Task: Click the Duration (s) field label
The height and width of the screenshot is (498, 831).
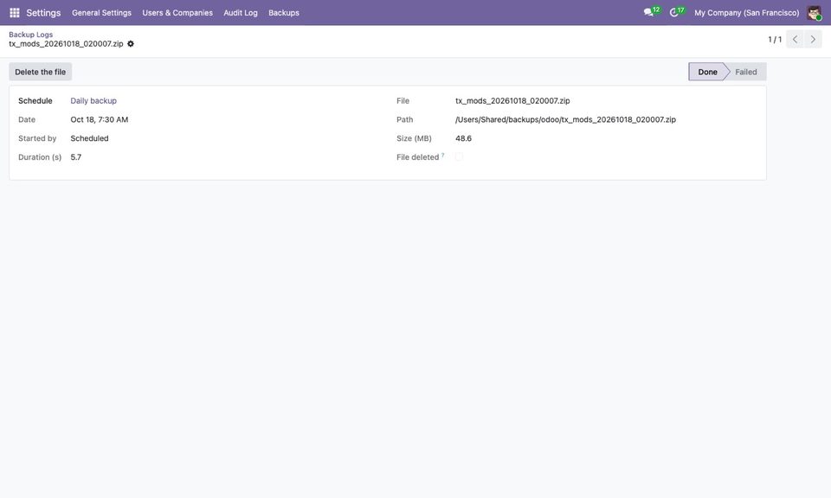Action: (40, 157)
